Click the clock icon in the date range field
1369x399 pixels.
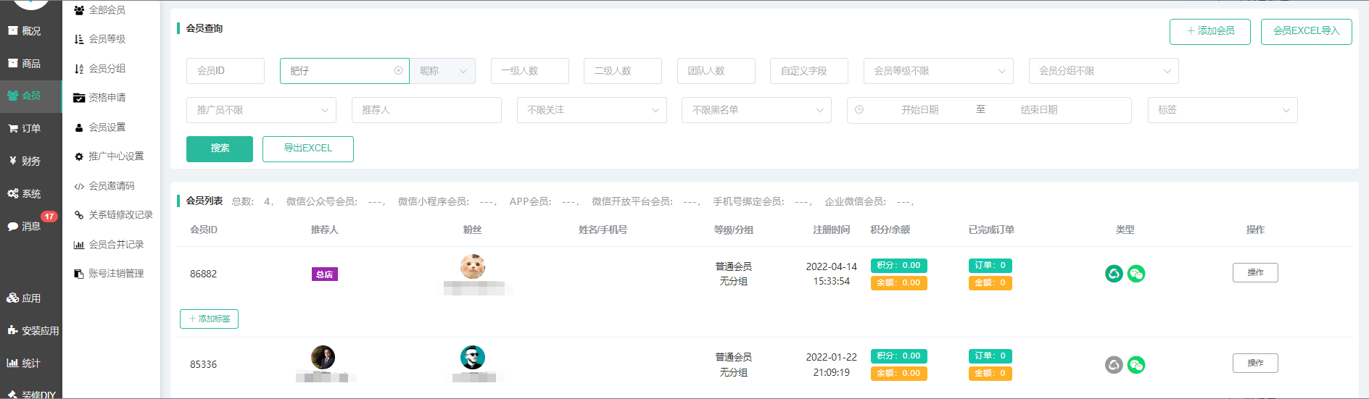point(859,110)
